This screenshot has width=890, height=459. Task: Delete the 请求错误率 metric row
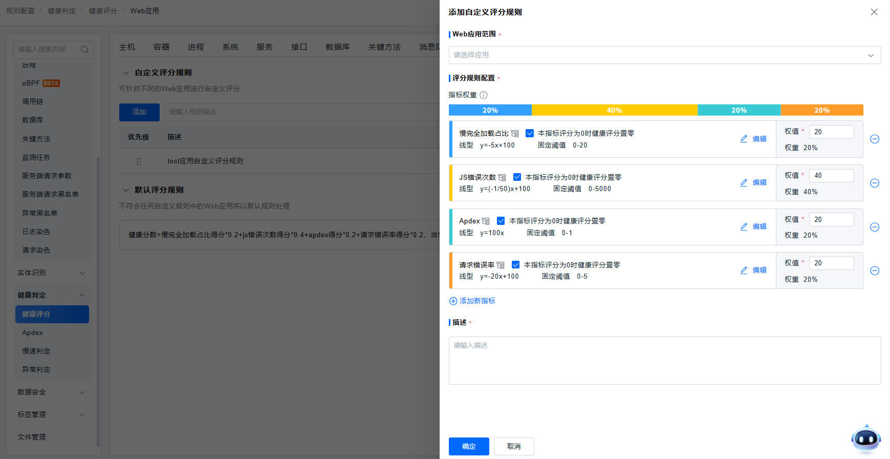(x=875, y=271)
